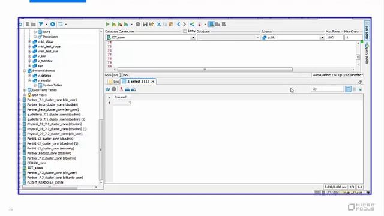384x216 pixels.
Task: Open the Query Builder vertical tab
Action: pyautogui.click(x=367, y=53)
